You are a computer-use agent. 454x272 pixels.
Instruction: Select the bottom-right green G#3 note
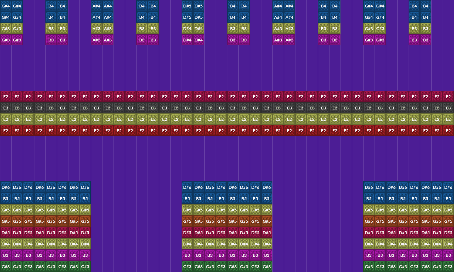click(x=448, y=267)
